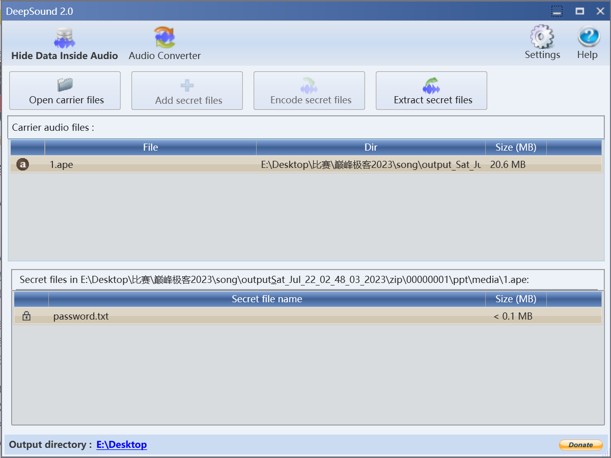611x458 pixels.
Task: Select the 1.ape carrier file name
Action: (x=61, y=164)
